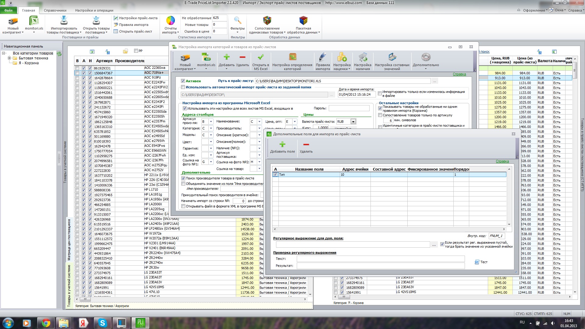Open Цена, опт column dropdown

[294, 122]
